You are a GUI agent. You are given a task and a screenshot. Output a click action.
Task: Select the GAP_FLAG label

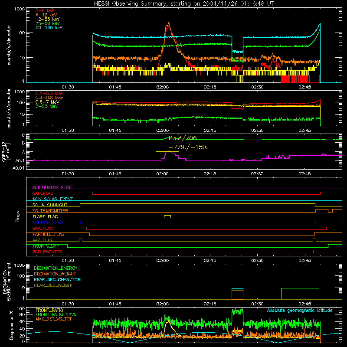pyautogui.click(x=43, y=193)
